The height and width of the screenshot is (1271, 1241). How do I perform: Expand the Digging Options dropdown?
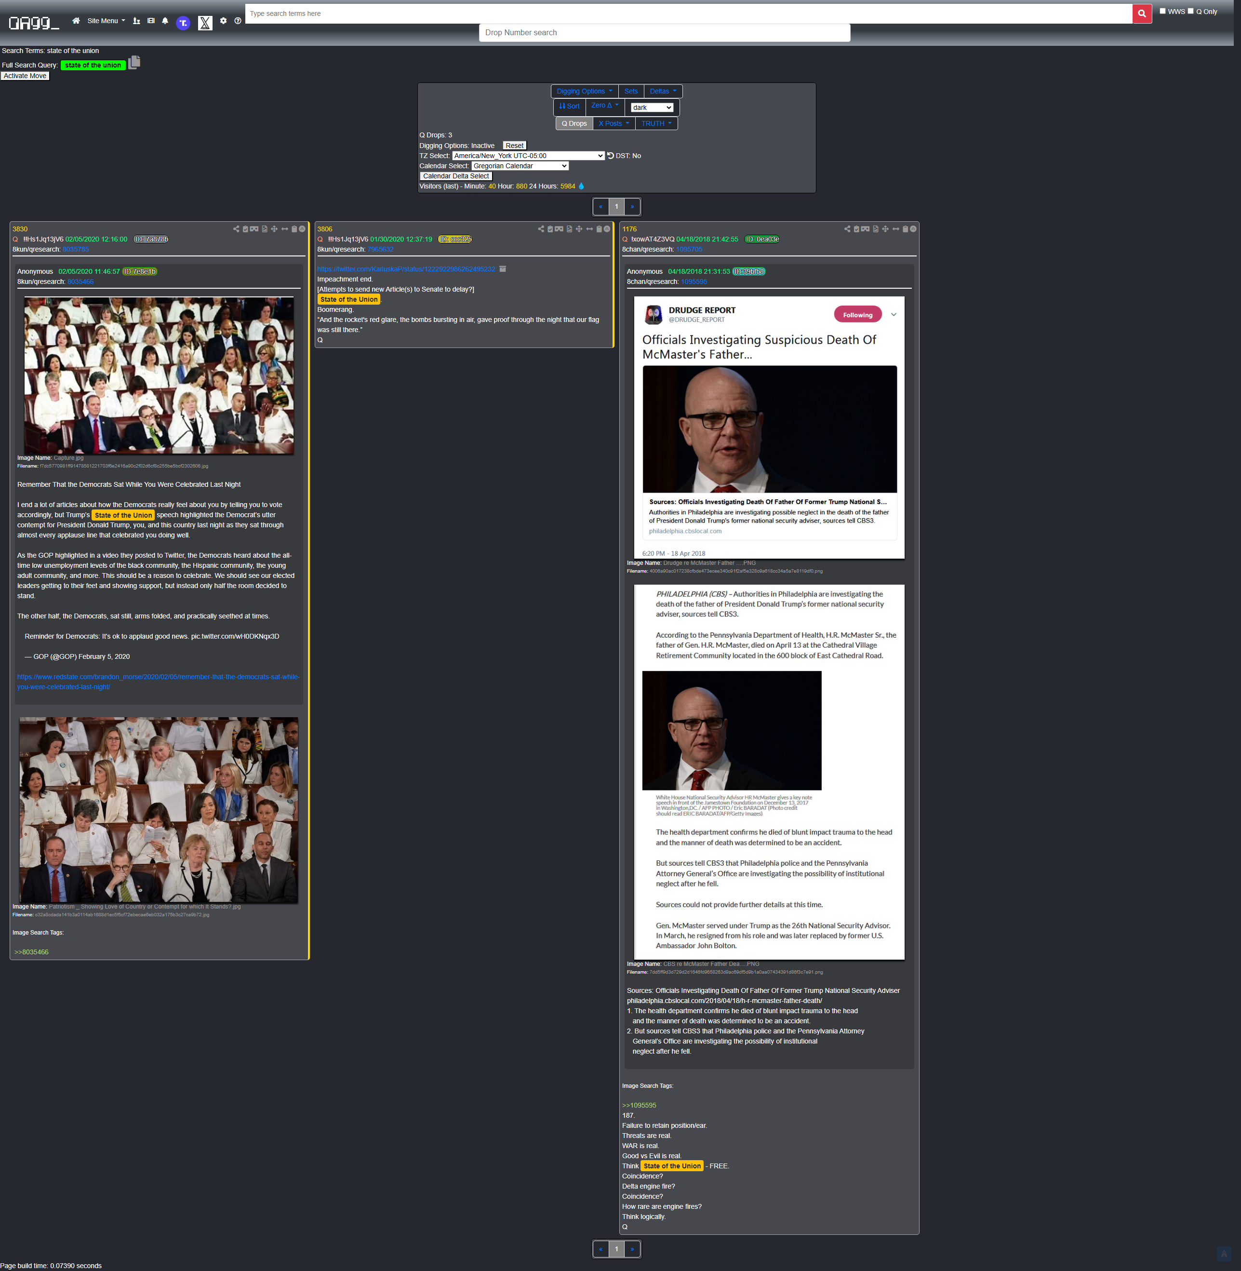click(x=584, y=91)
